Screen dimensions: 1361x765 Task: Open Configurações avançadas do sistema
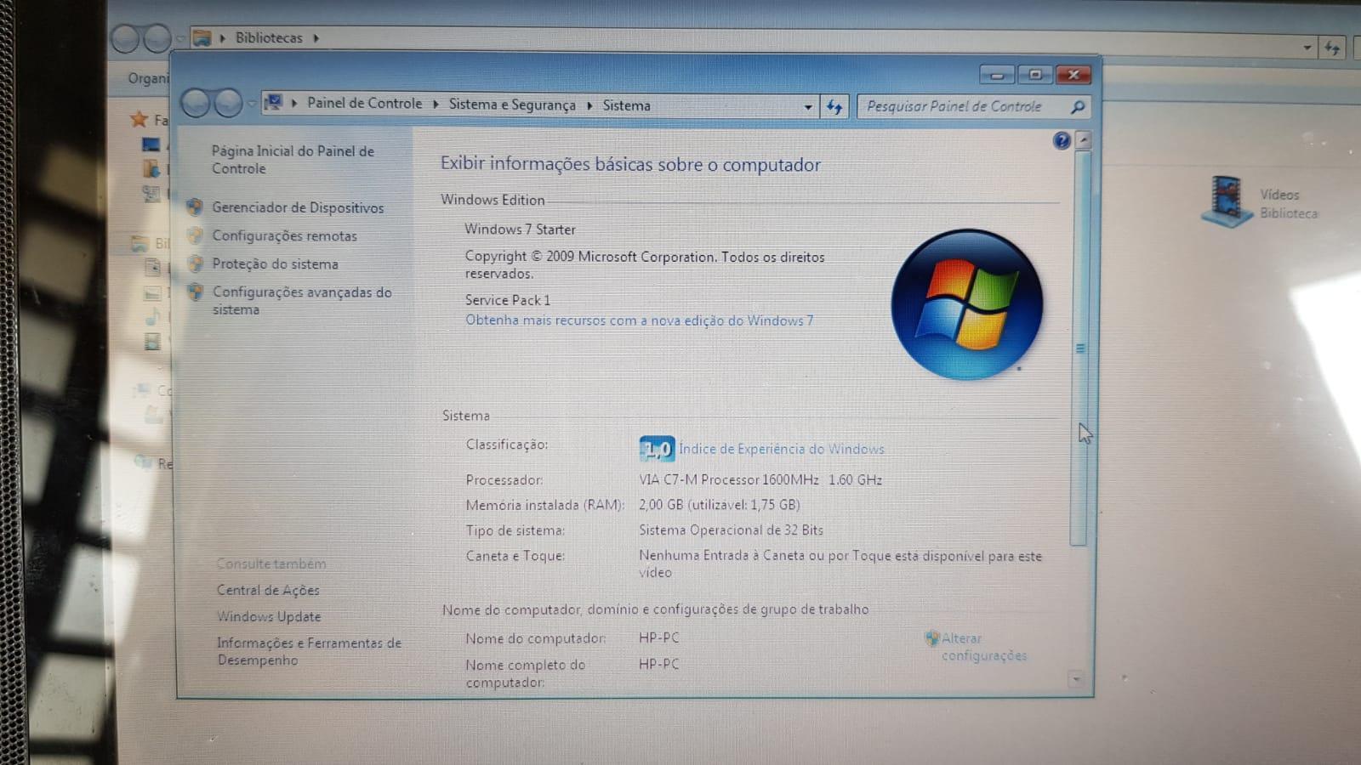click(302, 300)
